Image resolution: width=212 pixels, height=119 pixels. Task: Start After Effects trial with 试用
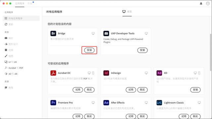click(131, 116)
